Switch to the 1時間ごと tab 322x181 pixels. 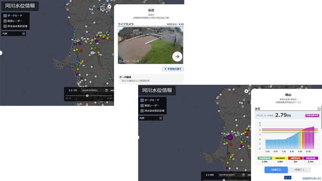tap(299, 170)
